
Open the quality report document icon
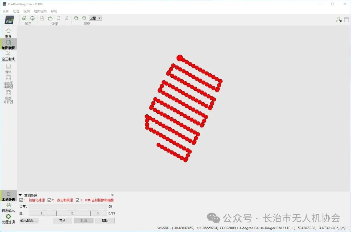(42, 18)
